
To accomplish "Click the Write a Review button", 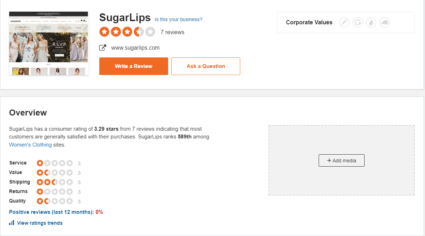I will (x=134, y=66).
